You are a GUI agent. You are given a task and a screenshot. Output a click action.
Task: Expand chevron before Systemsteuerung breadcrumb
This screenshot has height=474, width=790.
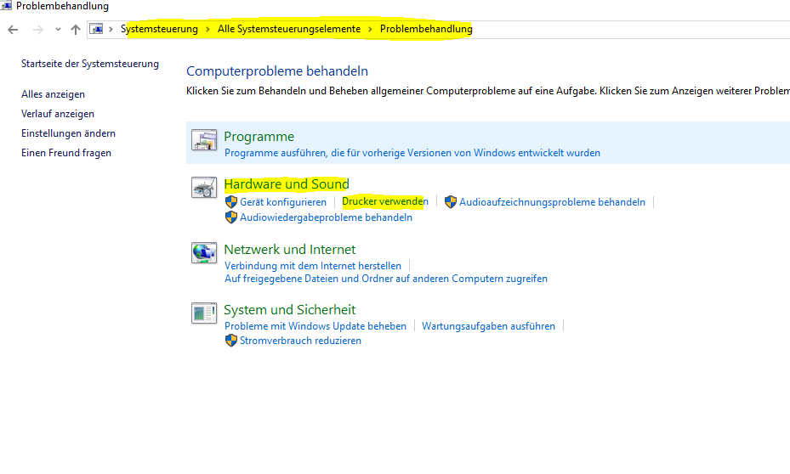(111, 29)
